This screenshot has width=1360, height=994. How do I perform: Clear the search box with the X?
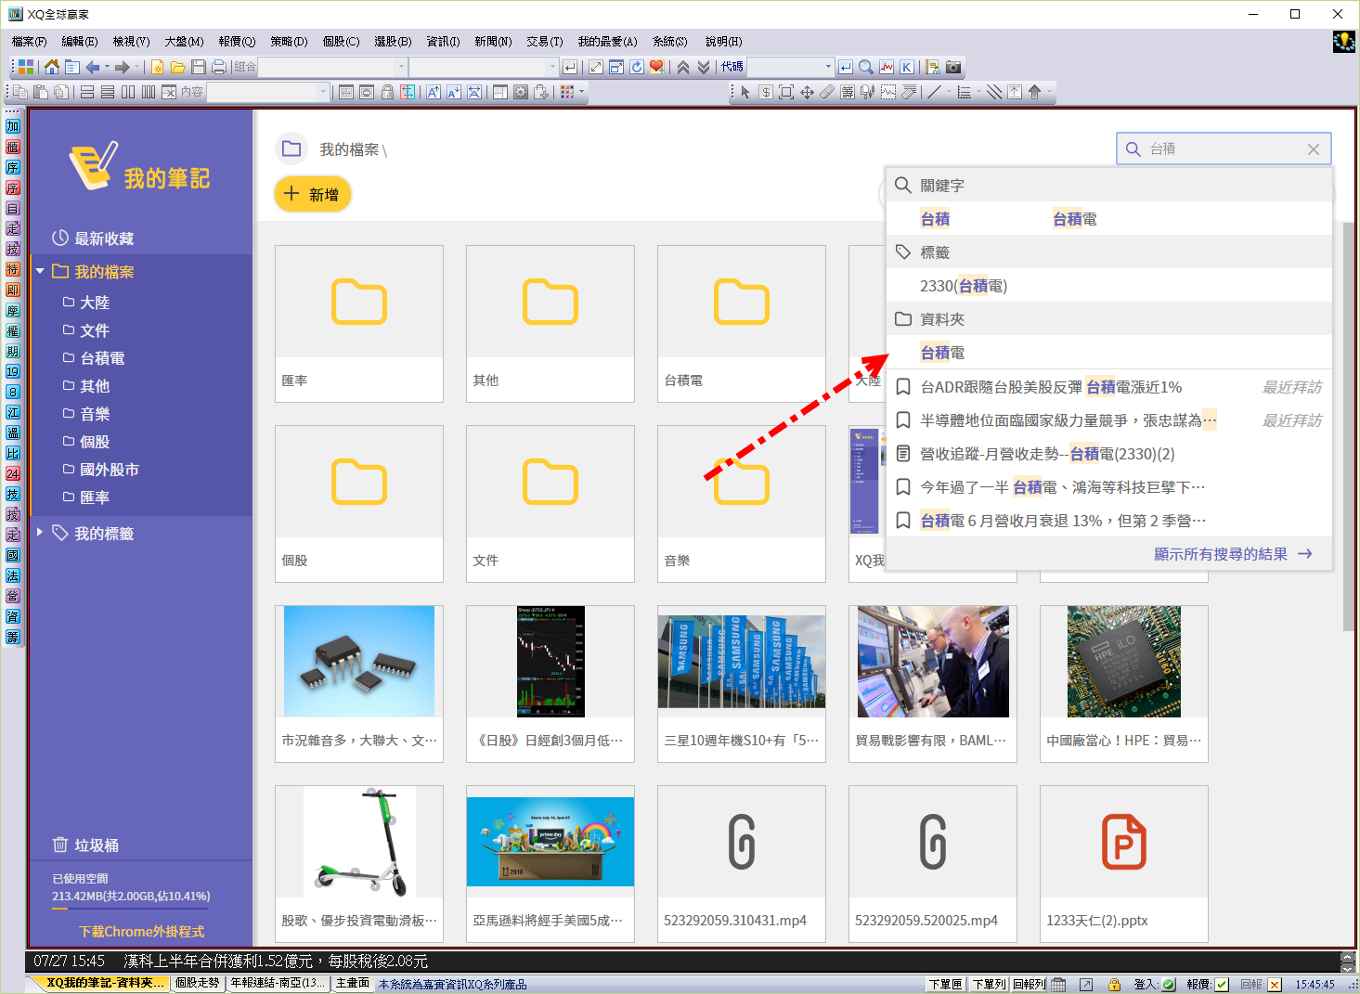(x=1313, y=149)
